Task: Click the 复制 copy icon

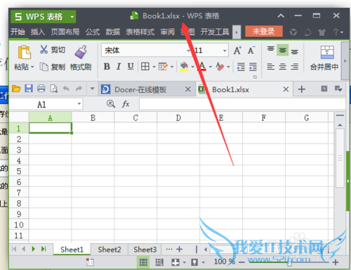Action: 44,67
